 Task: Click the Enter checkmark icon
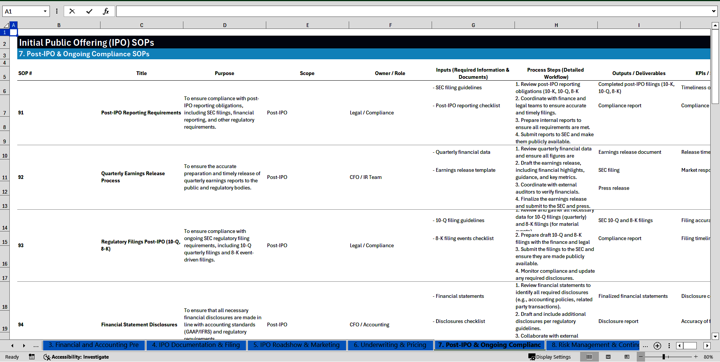pos(89,11)
